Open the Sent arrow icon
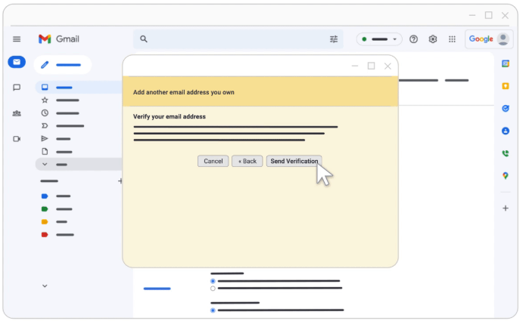Image resolution: width=523 pixels, height=324 pixels. (x=45, y=139)
